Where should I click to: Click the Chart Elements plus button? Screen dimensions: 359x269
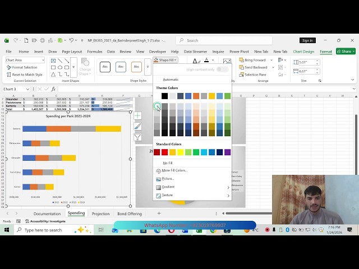pyautogui.click(x=137, y=116)
